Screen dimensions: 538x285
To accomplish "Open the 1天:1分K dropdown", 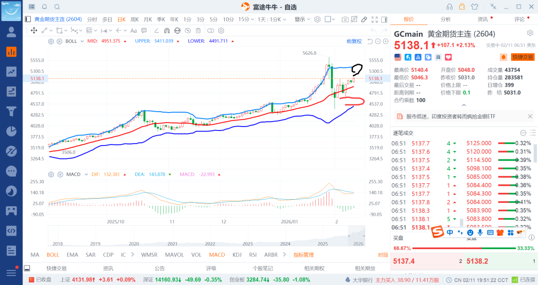I will pyautogui.click(x=272, y=19).
